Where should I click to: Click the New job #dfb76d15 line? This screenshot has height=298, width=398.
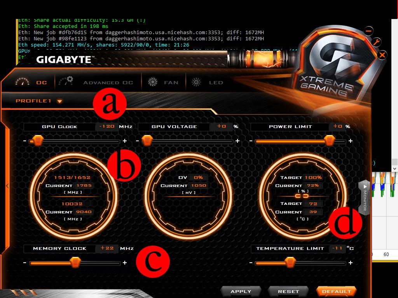click(141, 33)
